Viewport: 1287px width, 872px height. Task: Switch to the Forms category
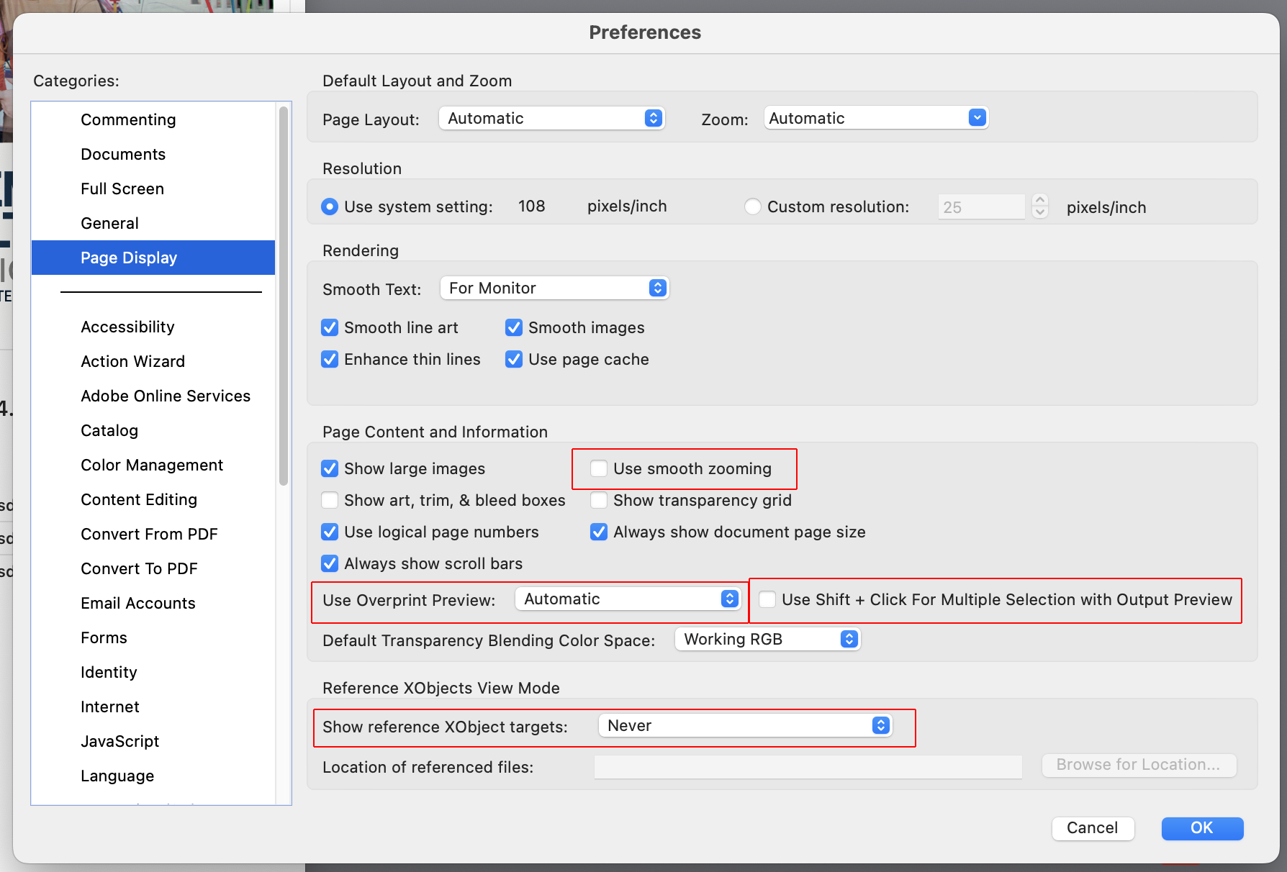click(104, 637)
